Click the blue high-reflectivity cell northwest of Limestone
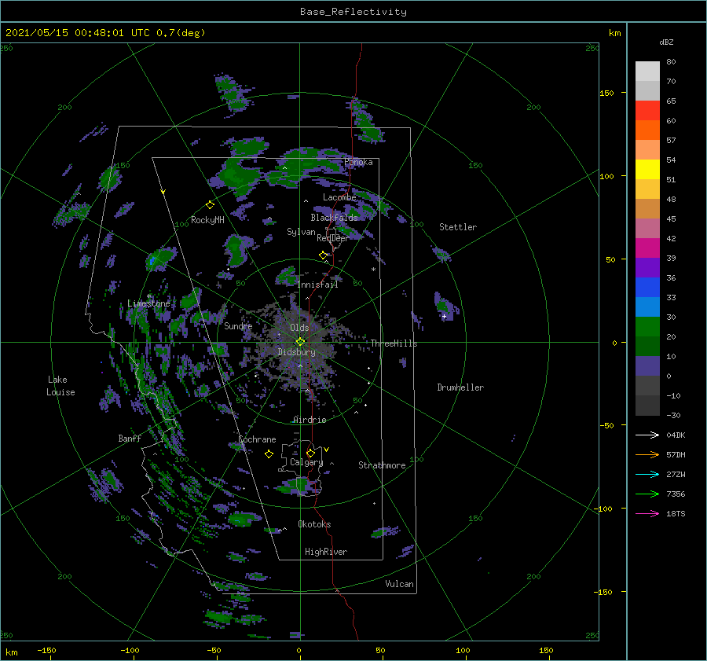This screenshot has width=707, height=661. [152, 261]
